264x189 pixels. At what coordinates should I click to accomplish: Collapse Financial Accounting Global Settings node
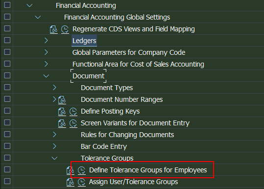point(38,17)
